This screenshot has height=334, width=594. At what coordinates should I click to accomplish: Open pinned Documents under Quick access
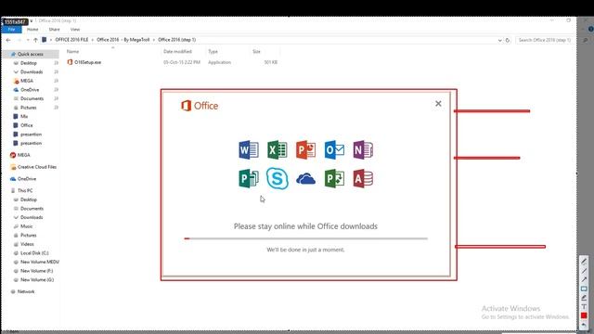[x=32, y=98]
